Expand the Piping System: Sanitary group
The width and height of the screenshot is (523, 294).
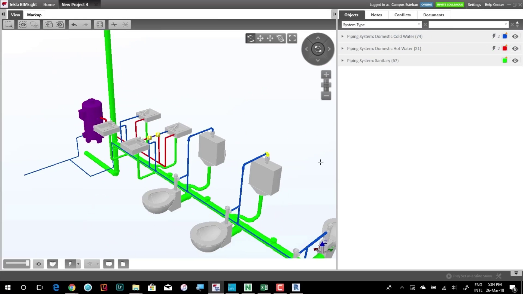pos(342,60)
